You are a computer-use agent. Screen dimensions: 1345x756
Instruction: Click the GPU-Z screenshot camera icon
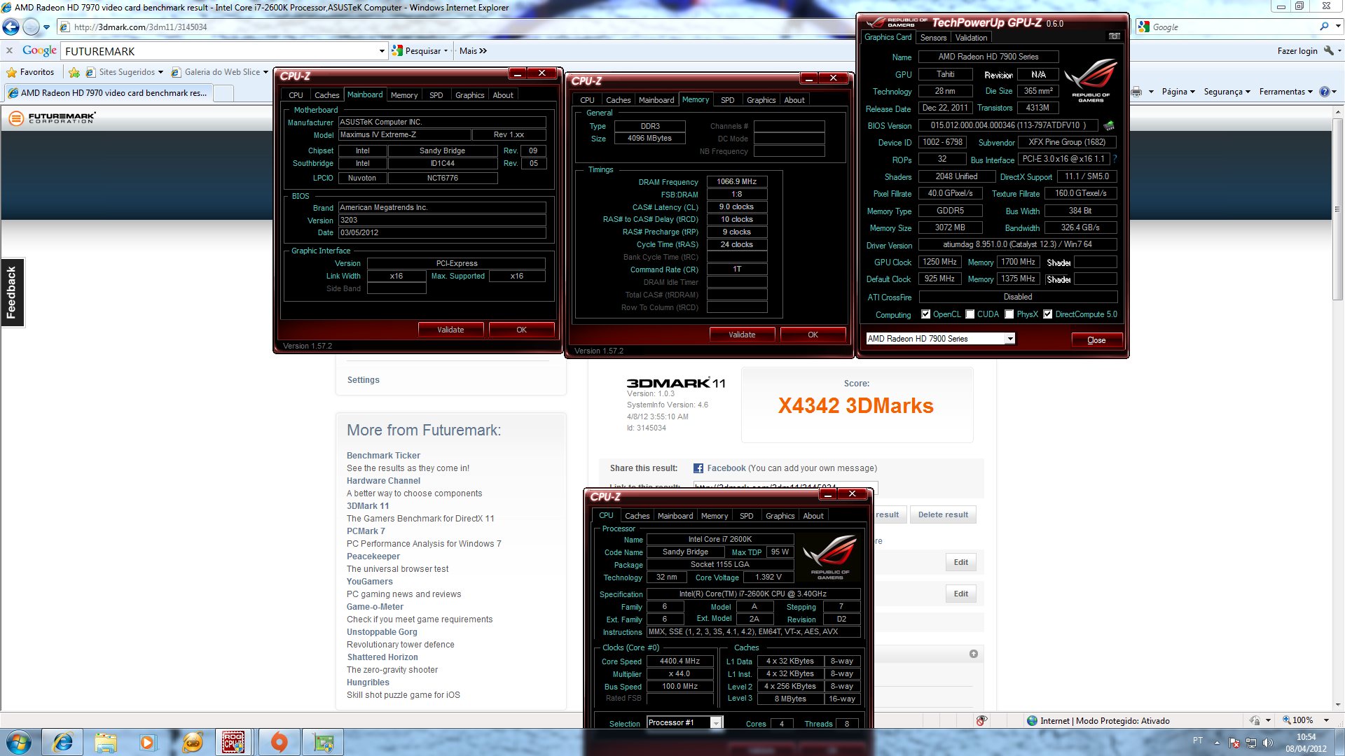(1114, 36)
